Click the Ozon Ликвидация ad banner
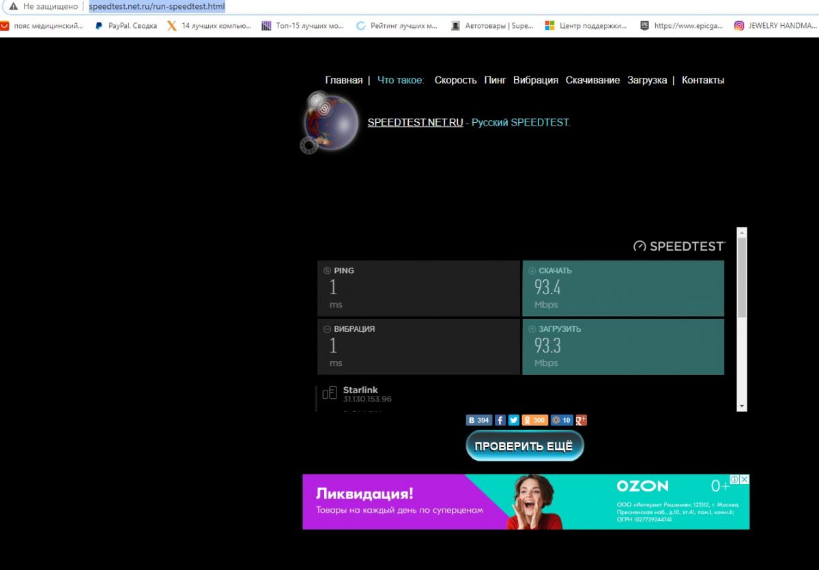Screen dimensions: 819x570 [x=526, y=502]
